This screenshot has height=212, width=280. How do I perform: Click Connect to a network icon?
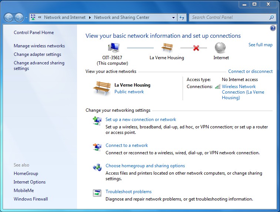tap(97, 147)
